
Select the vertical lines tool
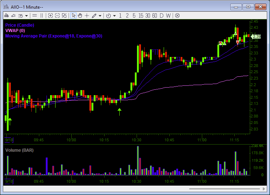(41, 15)
